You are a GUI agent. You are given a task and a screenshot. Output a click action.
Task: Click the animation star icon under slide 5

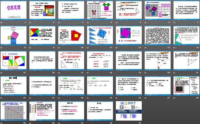pyautogui.click(x=117, y=23)
